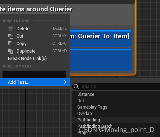The image size is (160, 137).
Task: Select Duplicate menu entry label
Action: (x=26, y=51)
